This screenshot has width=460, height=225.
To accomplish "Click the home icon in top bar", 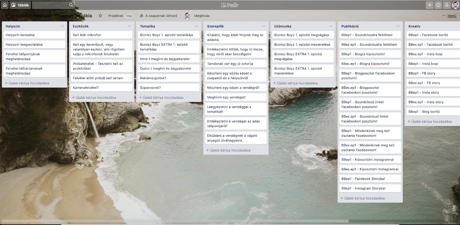I will pos(5,5).
